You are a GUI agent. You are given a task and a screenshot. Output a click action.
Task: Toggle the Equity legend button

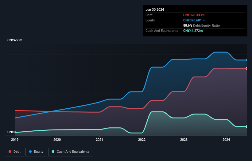pyautogui.click(x=36, y=152)
